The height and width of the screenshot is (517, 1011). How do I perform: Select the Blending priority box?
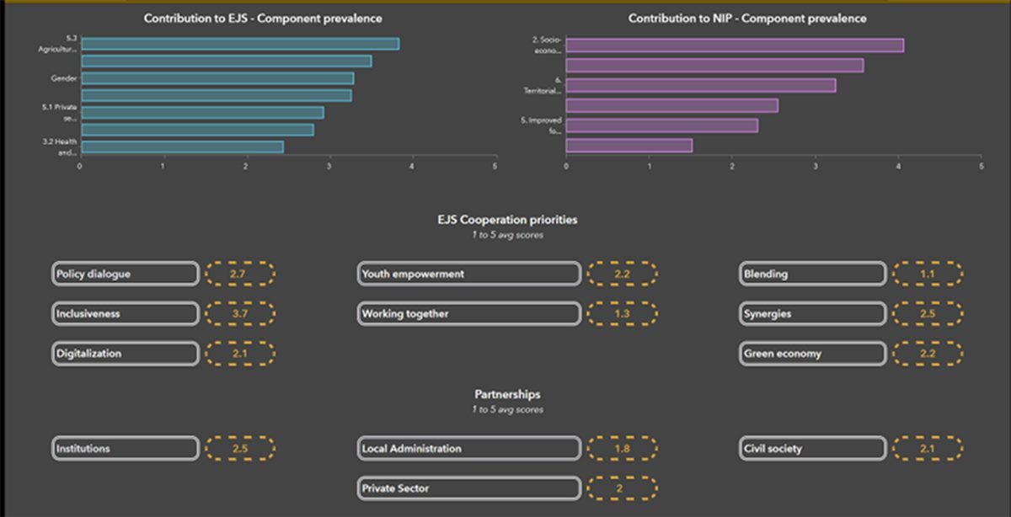pyautogui.click(x=813, y=274)
